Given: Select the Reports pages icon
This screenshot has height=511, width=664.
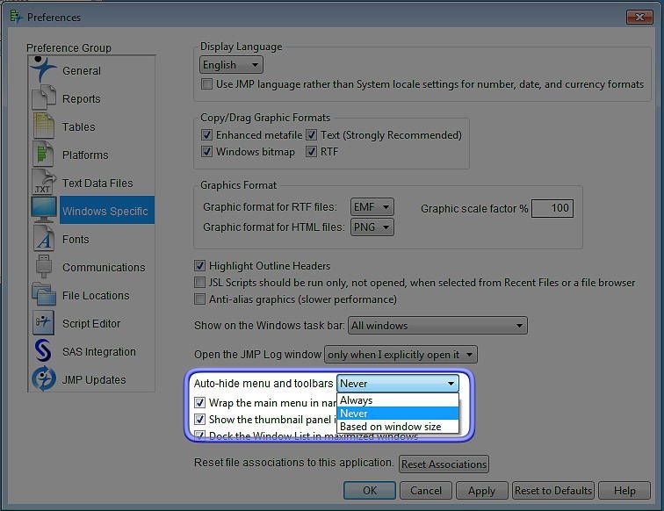Looking at the screenshot, I should (44, 97).
